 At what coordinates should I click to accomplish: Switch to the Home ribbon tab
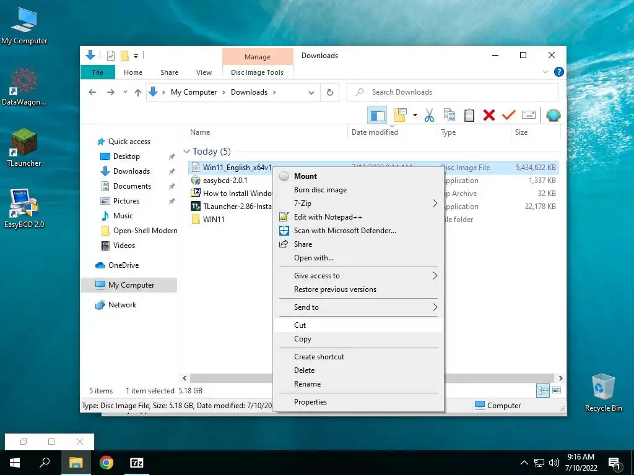point(133,72)
